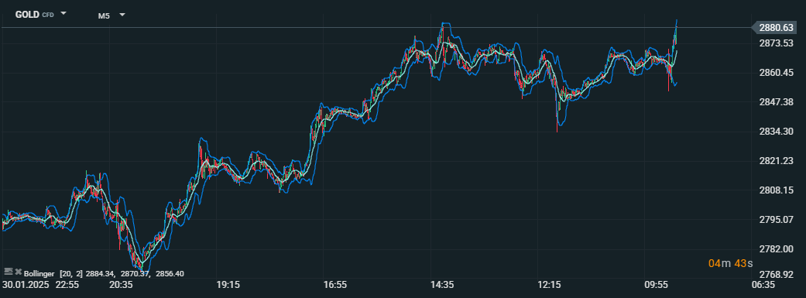
Task: Click the 06:35 time axis marker
Action: tap(763, 285)
